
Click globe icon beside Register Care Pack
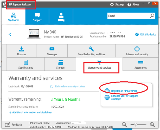click(107, 91)
